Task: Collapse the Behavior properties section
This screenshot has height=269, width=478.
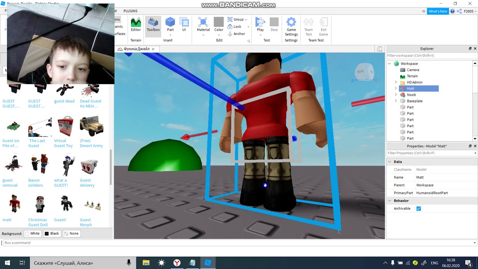Action: pos(390,201)
